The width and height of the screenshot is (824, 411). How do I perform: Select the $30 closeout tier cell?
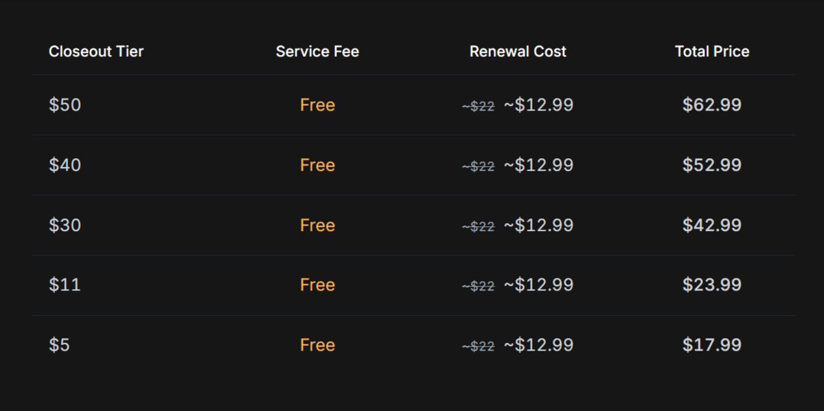point(65,225)
